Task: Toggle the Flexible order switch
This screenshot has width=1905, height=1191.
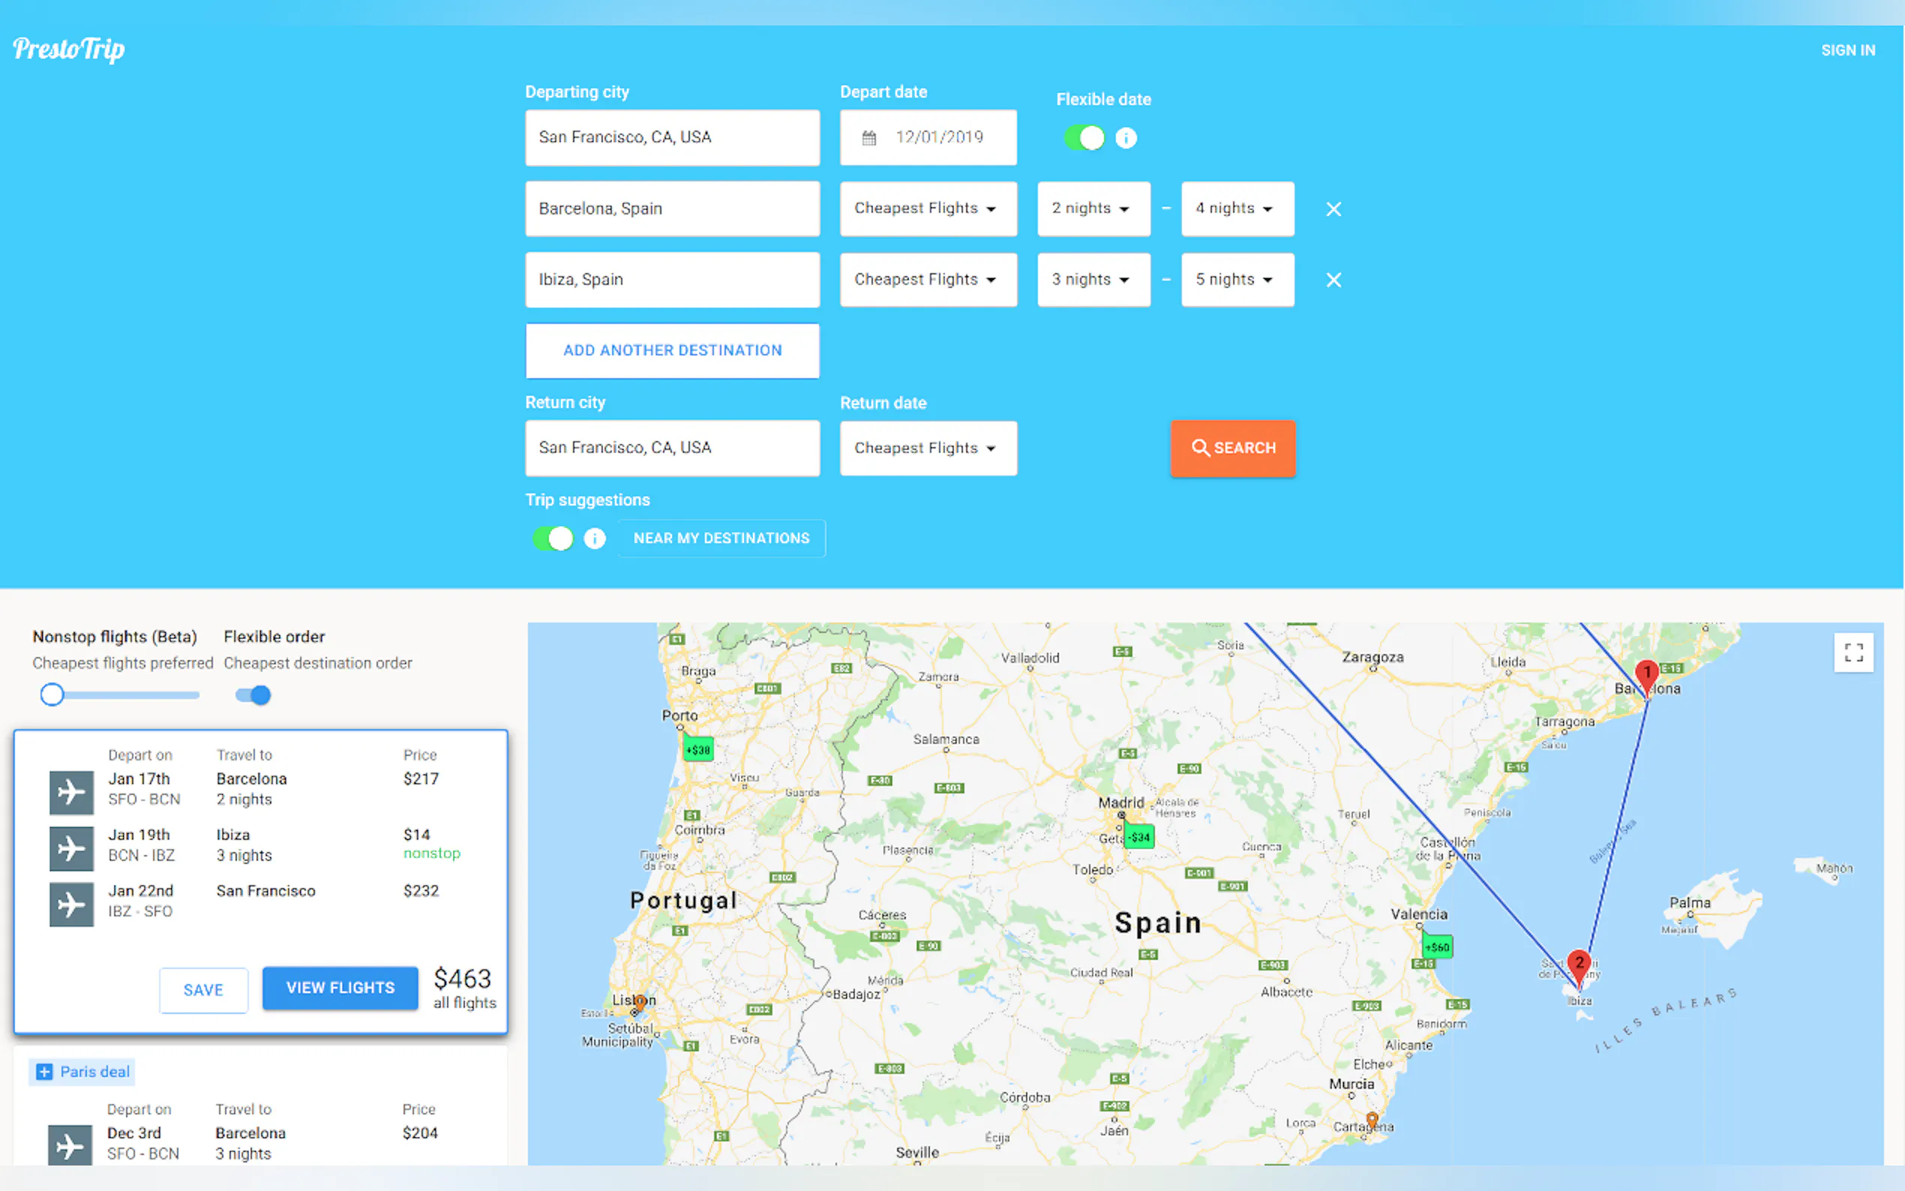Action: 253,694
